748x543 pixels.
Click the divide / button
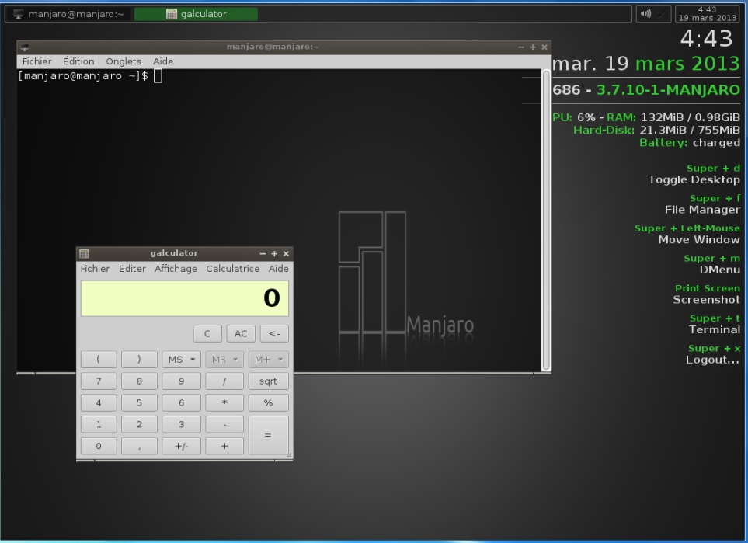tap(224, 381)
